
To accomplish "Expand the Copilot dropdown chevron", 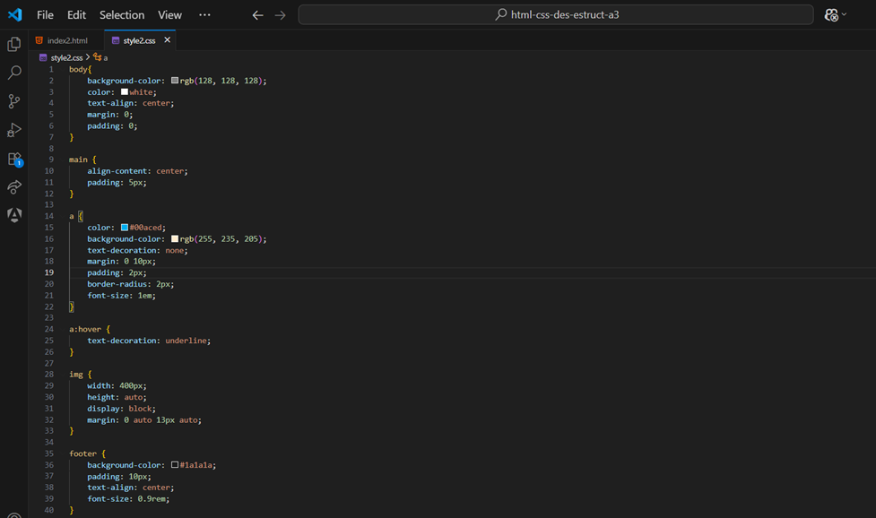I will 844,14.
